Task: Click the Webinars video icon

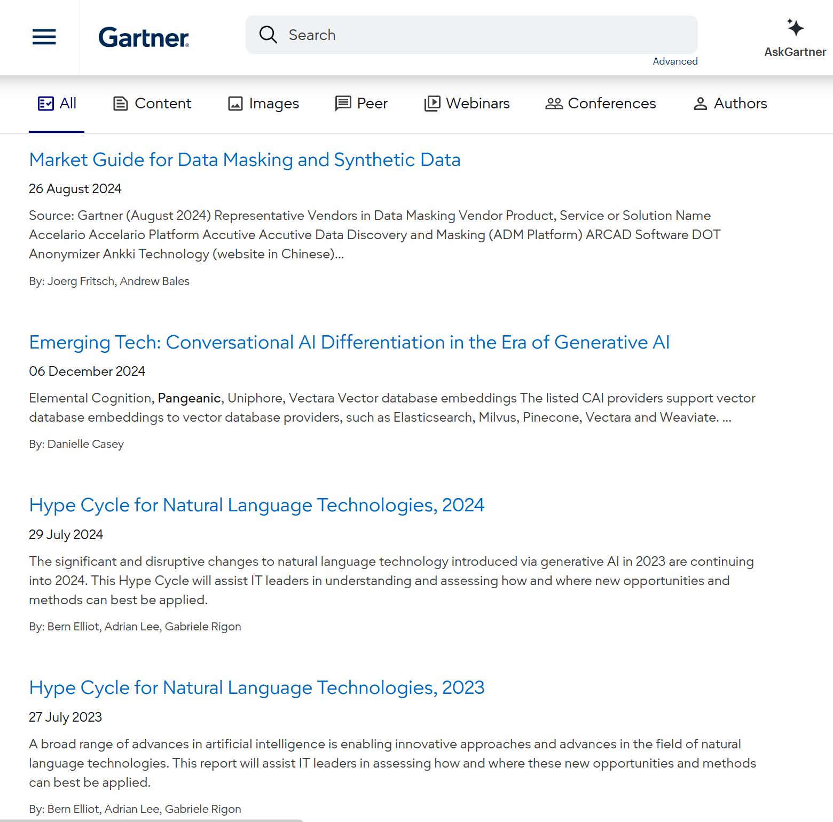Action: [433, 104]
